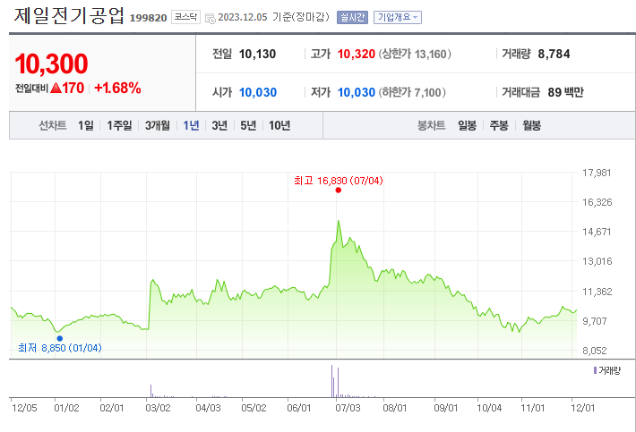
Task: Click the 저가 10,030 value next to 하한가
Action: click(357, 92)
